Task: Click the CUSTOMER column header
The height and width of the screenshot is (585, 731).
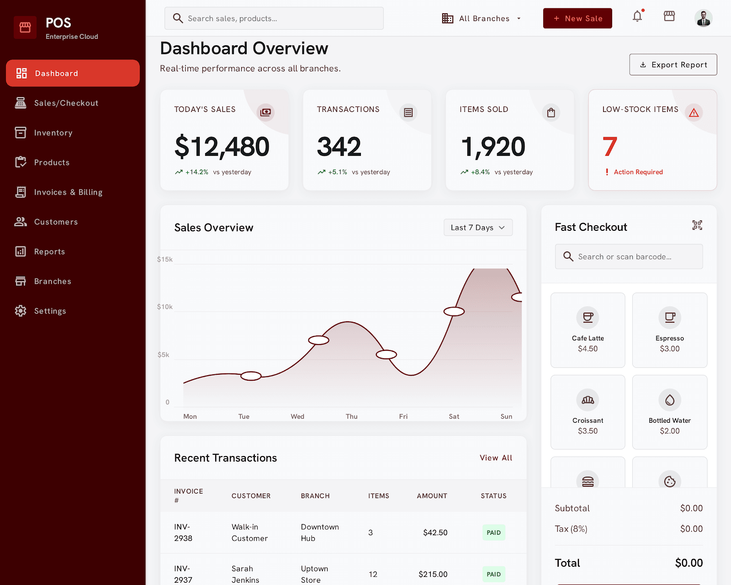Action: pyautogui.click(x=251, y=496)
